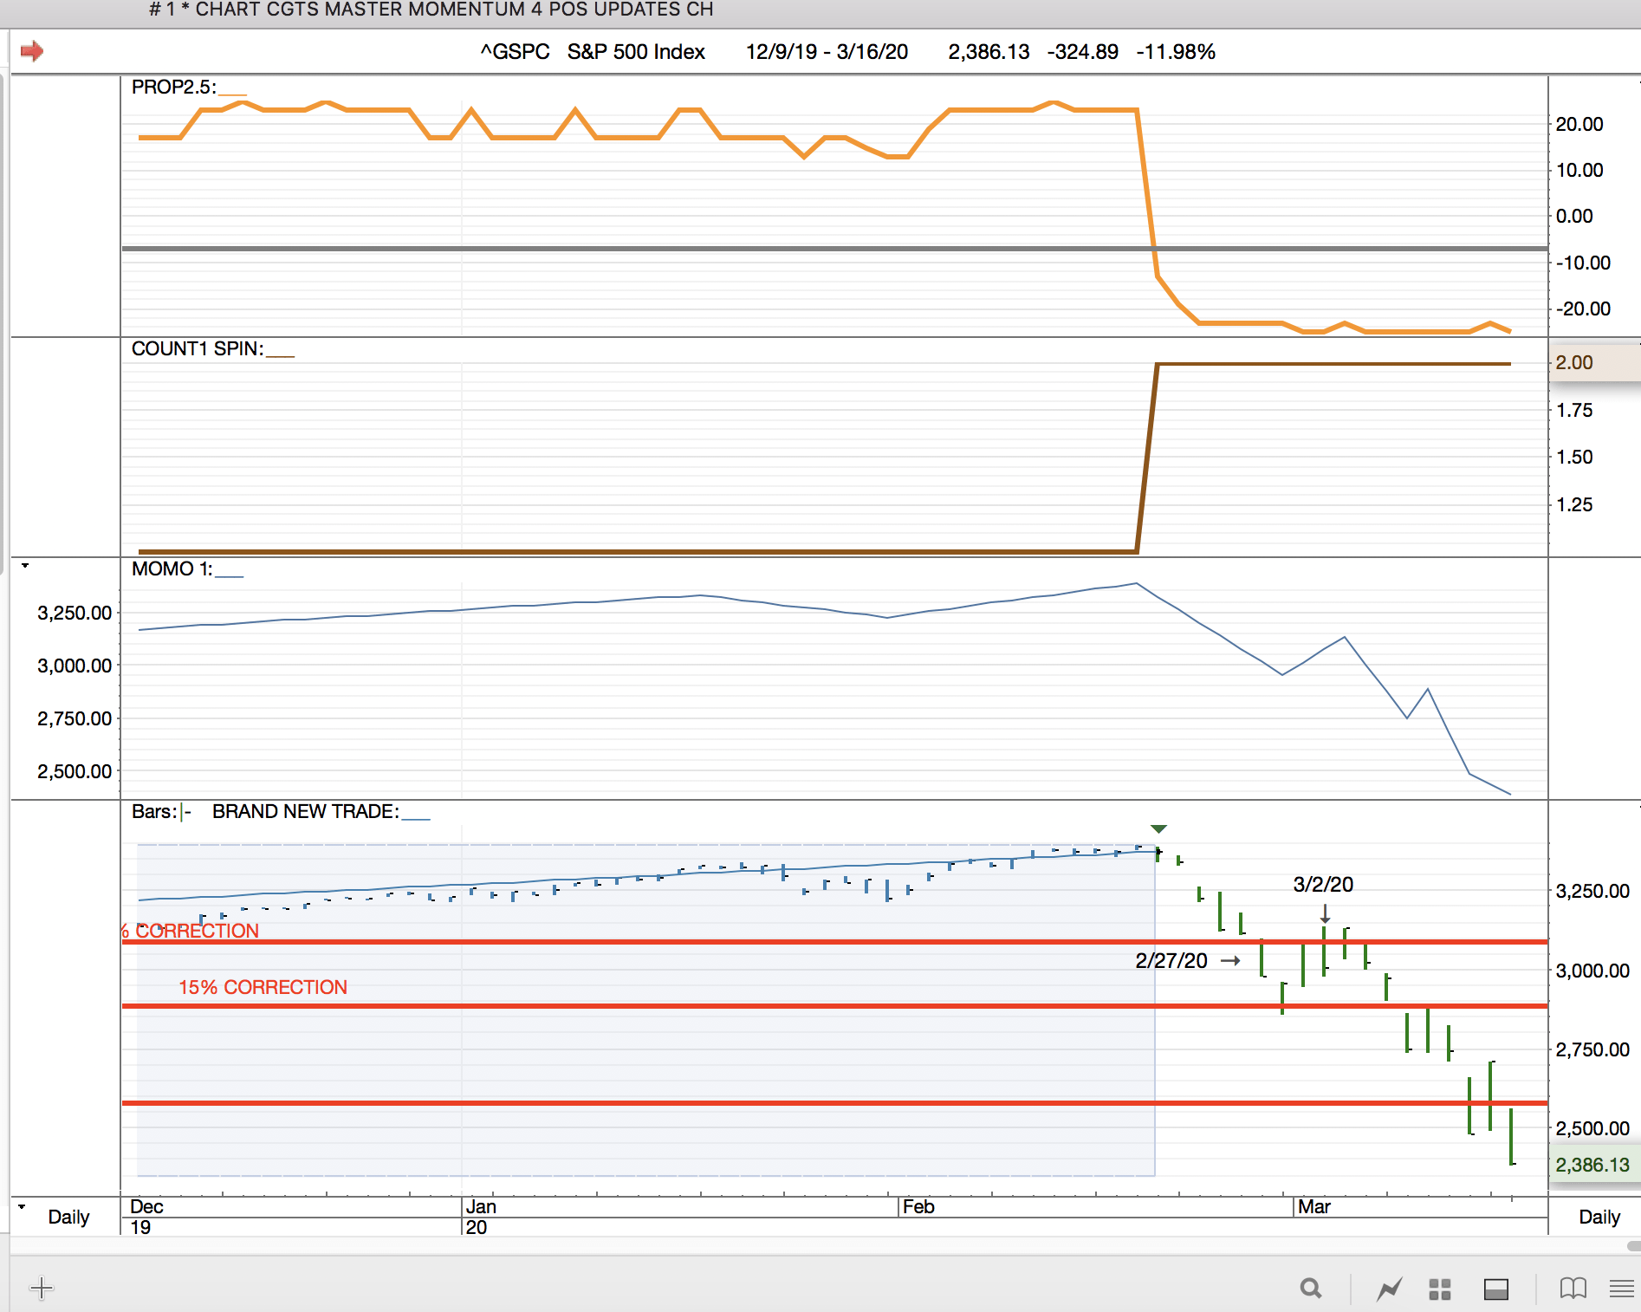The height and width of the screenshot is (1312, 1641).
Task: Select the PROP2.5 indicator label
Action: point(173,87)
